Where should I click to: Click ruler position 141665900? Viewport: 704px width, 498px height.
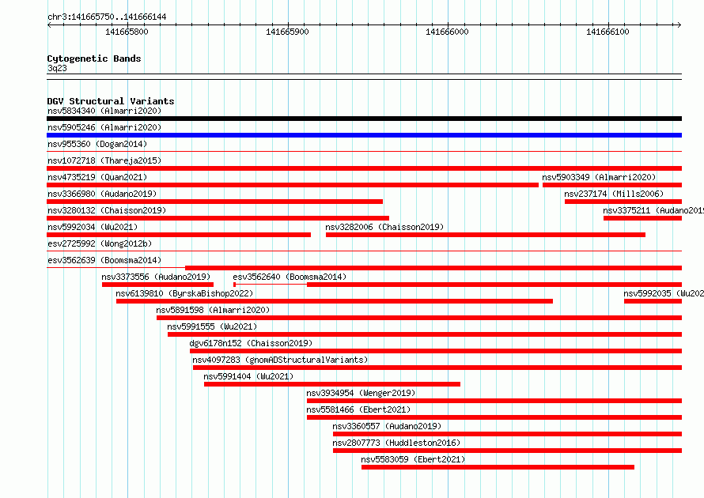287,32
